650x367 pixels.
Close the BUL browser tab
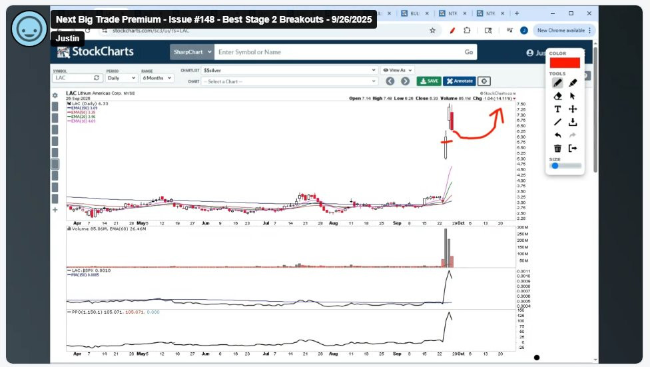(x=427, y=13)
